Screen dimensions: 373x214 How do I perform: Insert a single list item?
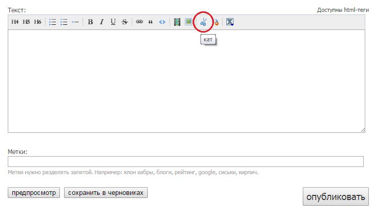click(75, 22)
